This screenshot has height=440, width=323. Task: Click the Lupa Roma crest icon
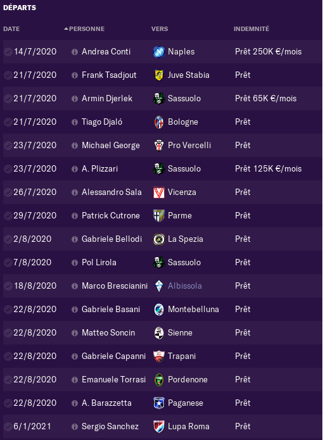click(159, 427)
